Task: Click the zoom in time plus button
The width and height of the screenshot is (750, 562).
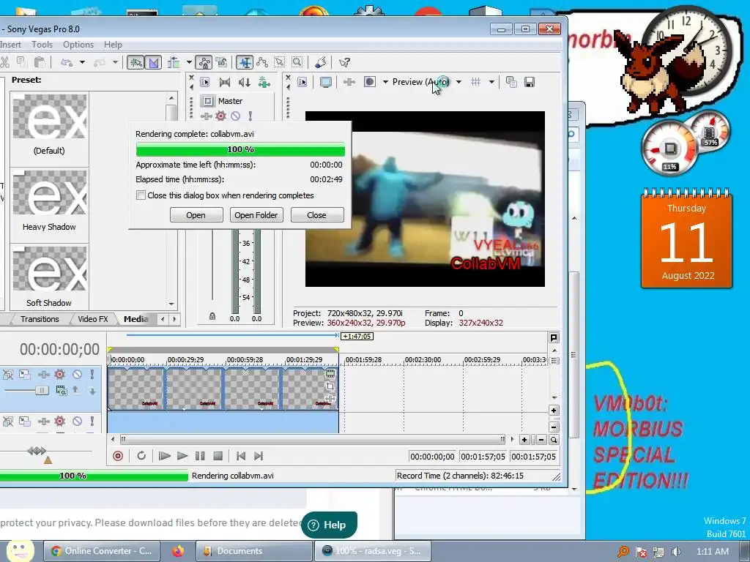Action: point(524,440)
